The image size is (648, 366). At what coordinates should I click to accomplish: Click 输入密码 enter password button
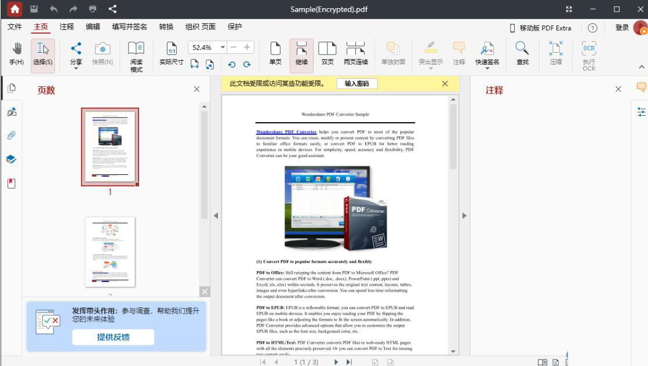pos(356,83)
